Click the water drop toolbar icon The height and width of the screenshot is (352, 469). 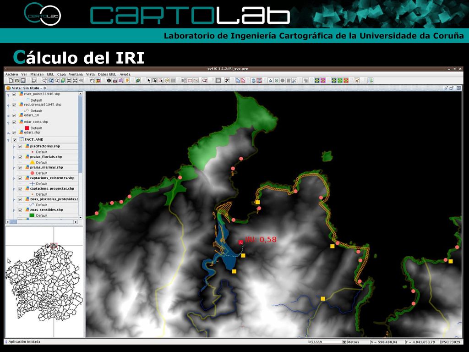click(x=270, y=81)
